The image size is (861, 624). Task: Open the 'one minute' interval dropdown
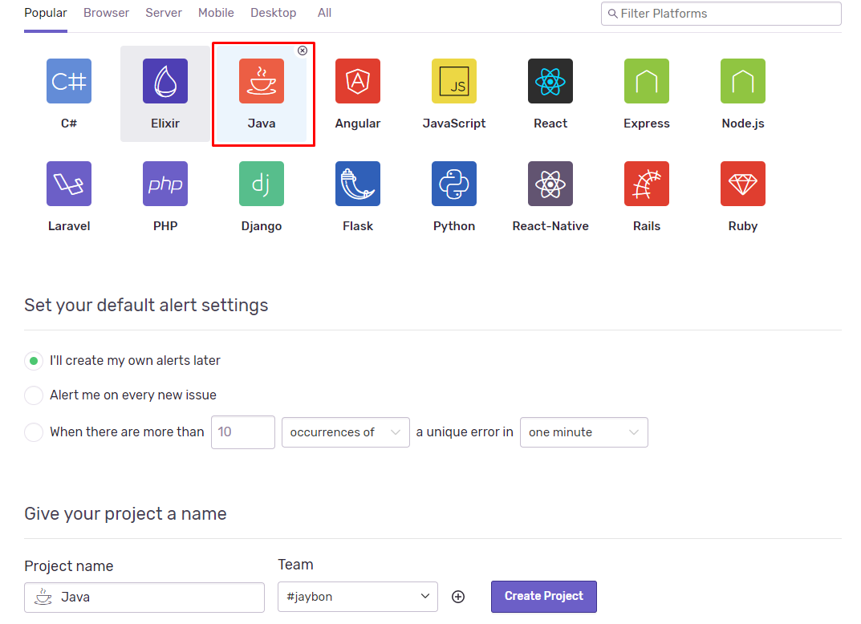[583, 432]
